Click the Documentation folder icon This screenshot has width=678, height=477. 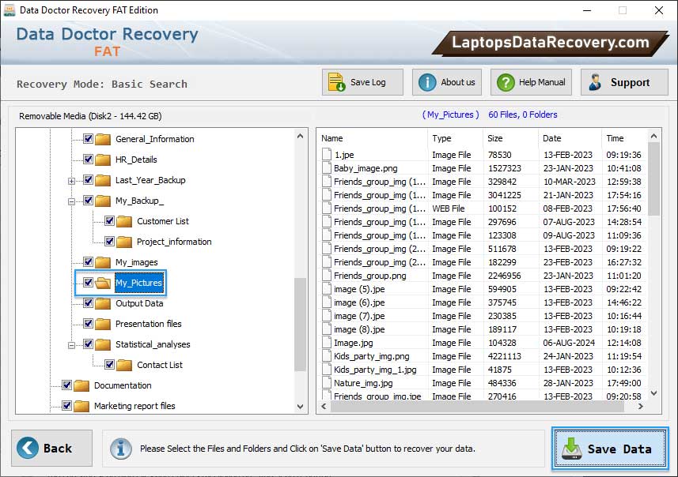click(81, 385)
